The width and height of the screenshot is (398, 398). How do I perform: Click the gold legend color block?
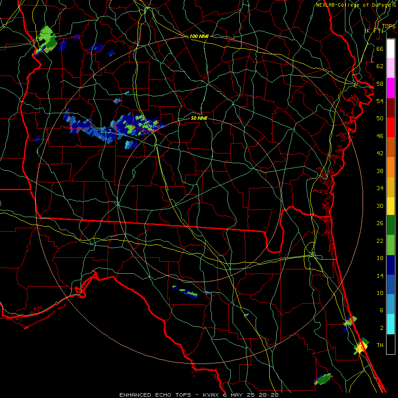tap(390, 187)
